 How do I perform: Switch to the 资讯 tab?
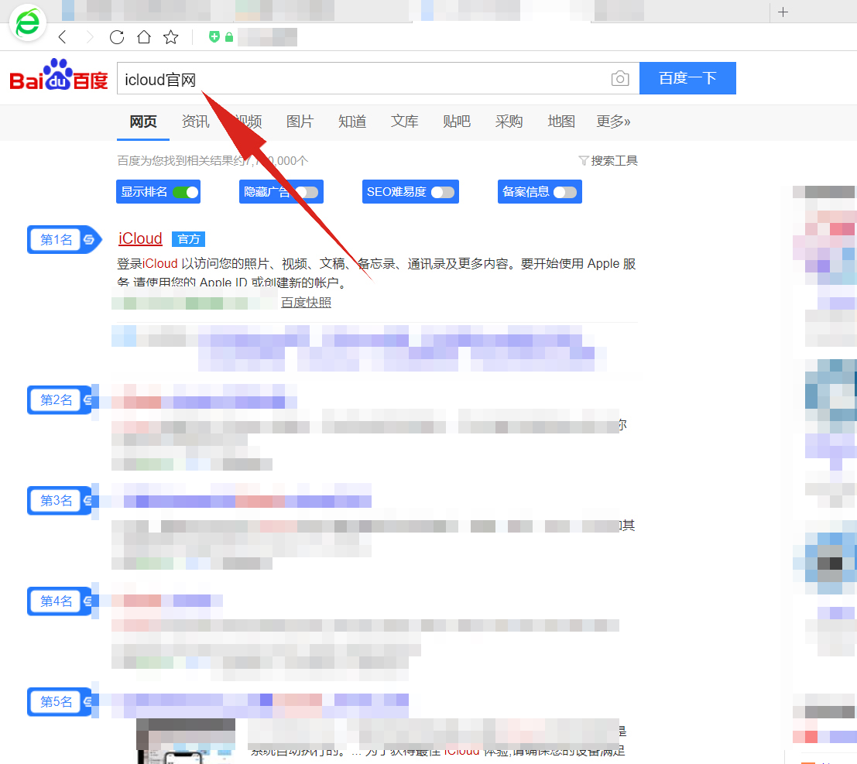(x=196, y=122)
